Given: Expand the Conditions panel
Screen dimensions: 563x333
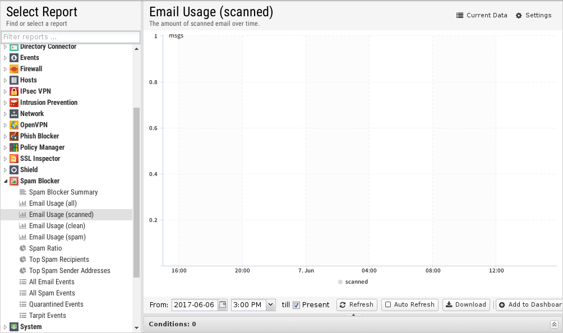Looking at the screenshot, I should 554,324.
